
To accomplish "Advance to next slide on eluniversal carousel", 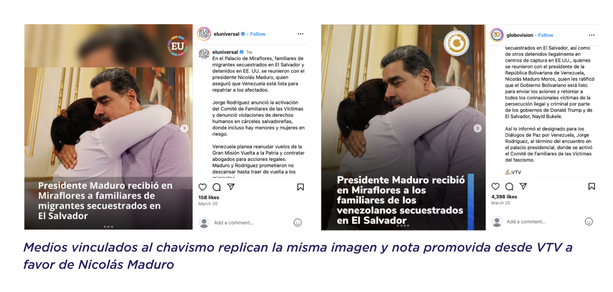I will 184,128.
